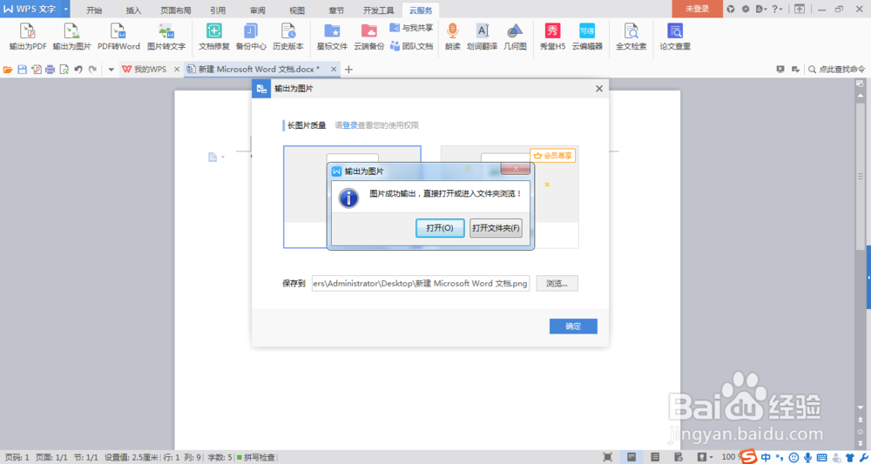Switch to the 视图 ribbon tab

point(297,10)
